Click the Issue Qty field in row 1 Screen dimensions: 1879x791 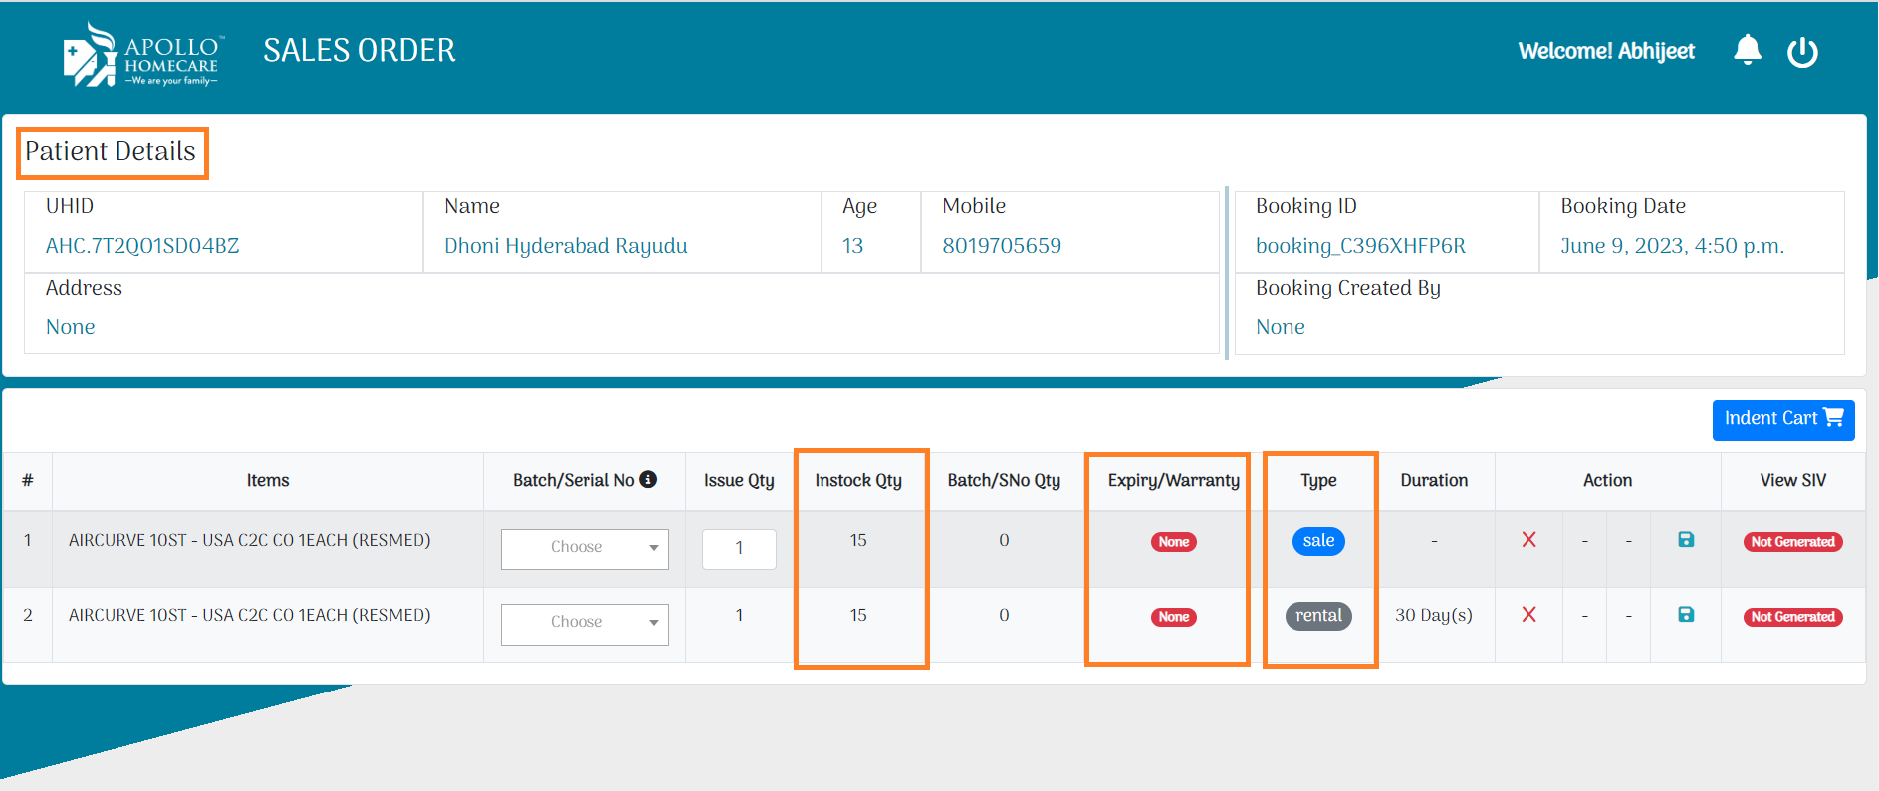(739, 548)
